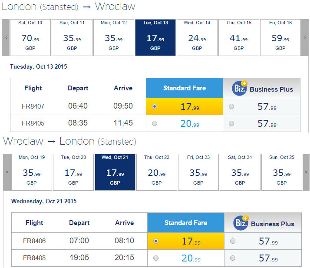Choose FR8405 Business Plus radio button

[x=231, y=123]
